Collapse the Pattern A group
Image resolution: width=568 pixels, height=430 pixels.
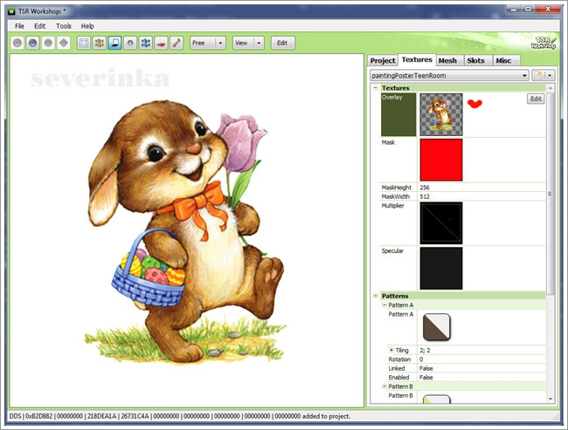pos(384,305)
